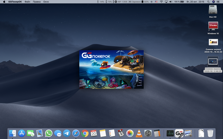Open WhatsApp from the Dock
This screenshot has width=223, height=139.
pyautogui.click(x=49, y=133)
